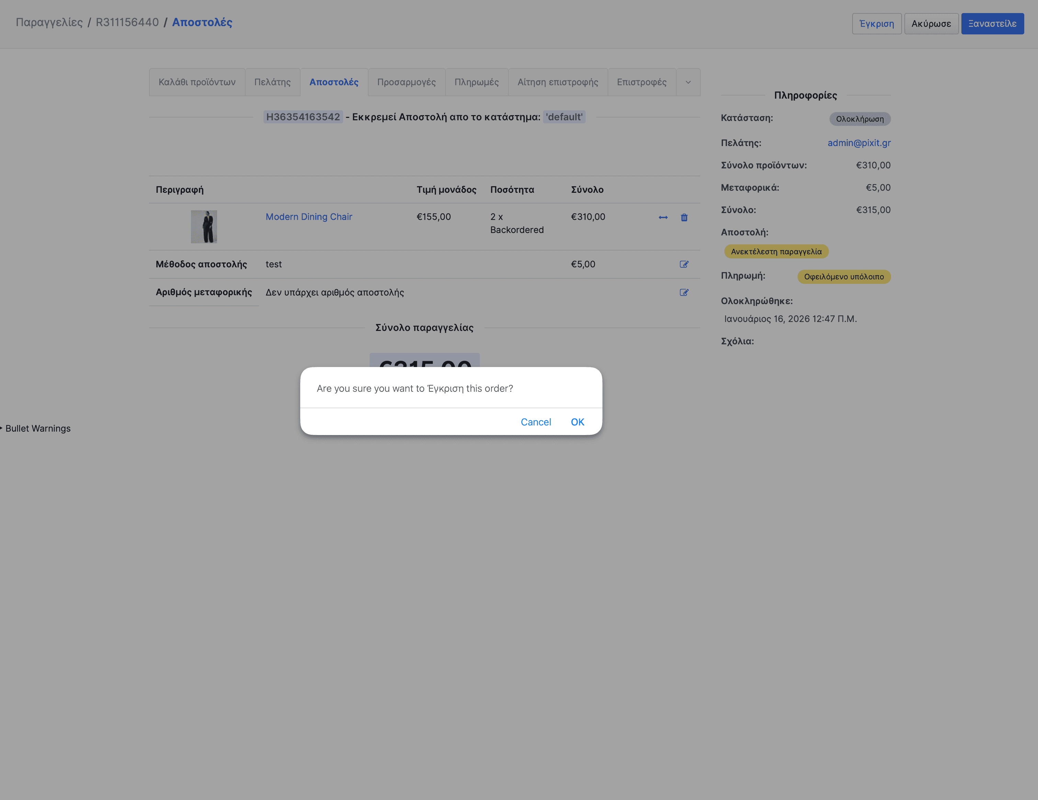Switch to the Καλάθι προϊόντων tab
Image resolution: width=1038 pixels, height=800 pixels.
pos(197,82)
